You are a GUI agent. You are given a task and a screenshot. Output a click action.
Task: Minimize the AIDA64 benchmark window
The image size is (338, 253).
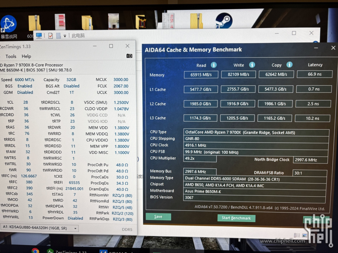[x=316, y=48]
